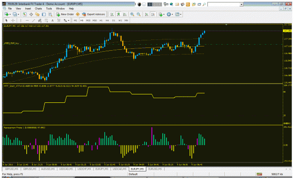
Task: Open the title bar combo box
Action: (x=241, y=4)
